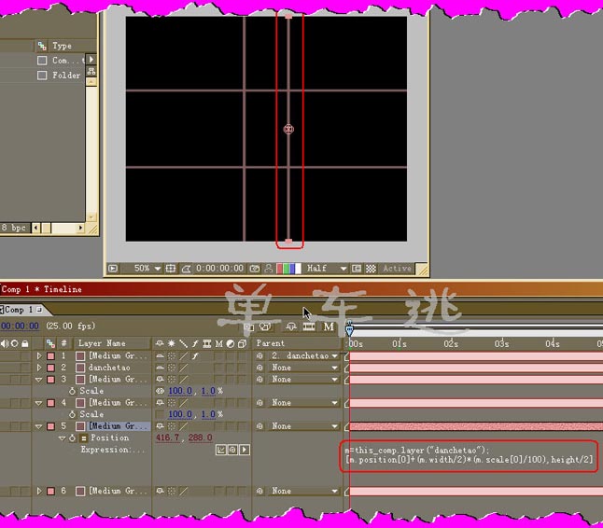Toggle shy switch on layer 1
The width and height of the screenshot is (603, 528).
(160, 355)
